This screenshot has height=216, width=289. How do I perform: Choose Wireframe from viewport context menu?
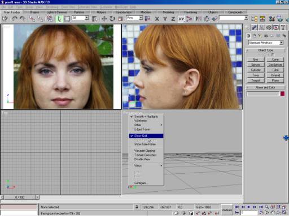146,121
